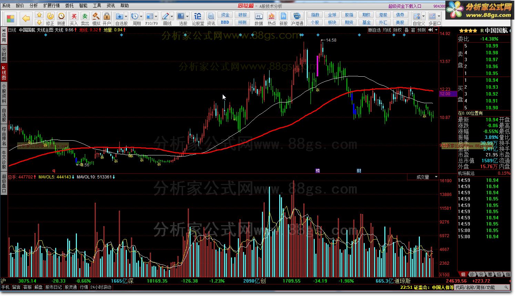Expand the 周期 period dropdown arrow

(x=141, y=16)
